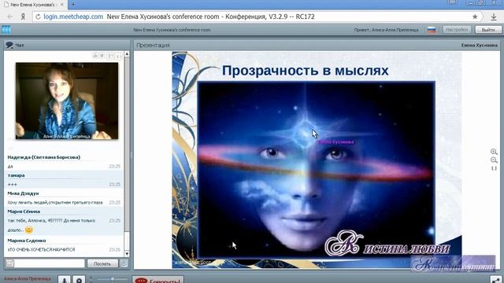
Task: Click the Говорить talk button
Action: click(x=158, y=280)
